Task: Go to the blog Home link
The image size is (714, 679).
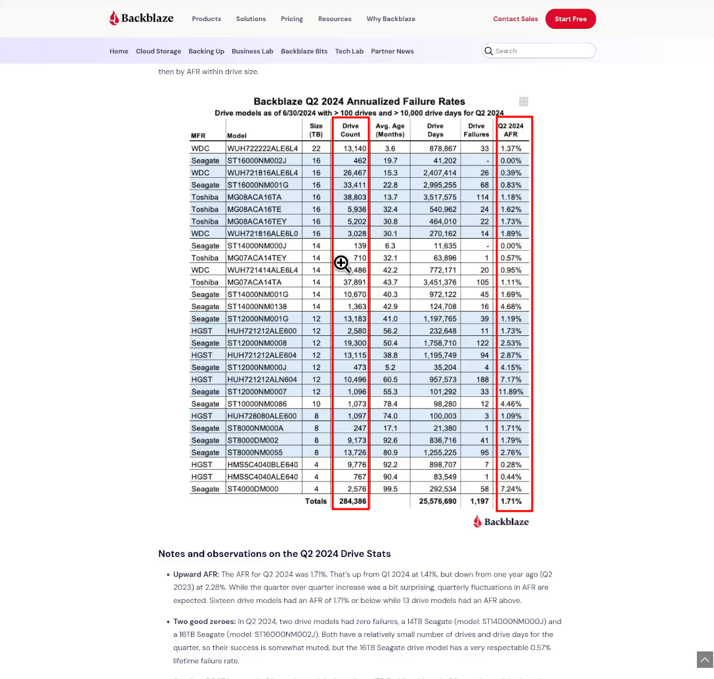Action: click(x=119, y=51)
